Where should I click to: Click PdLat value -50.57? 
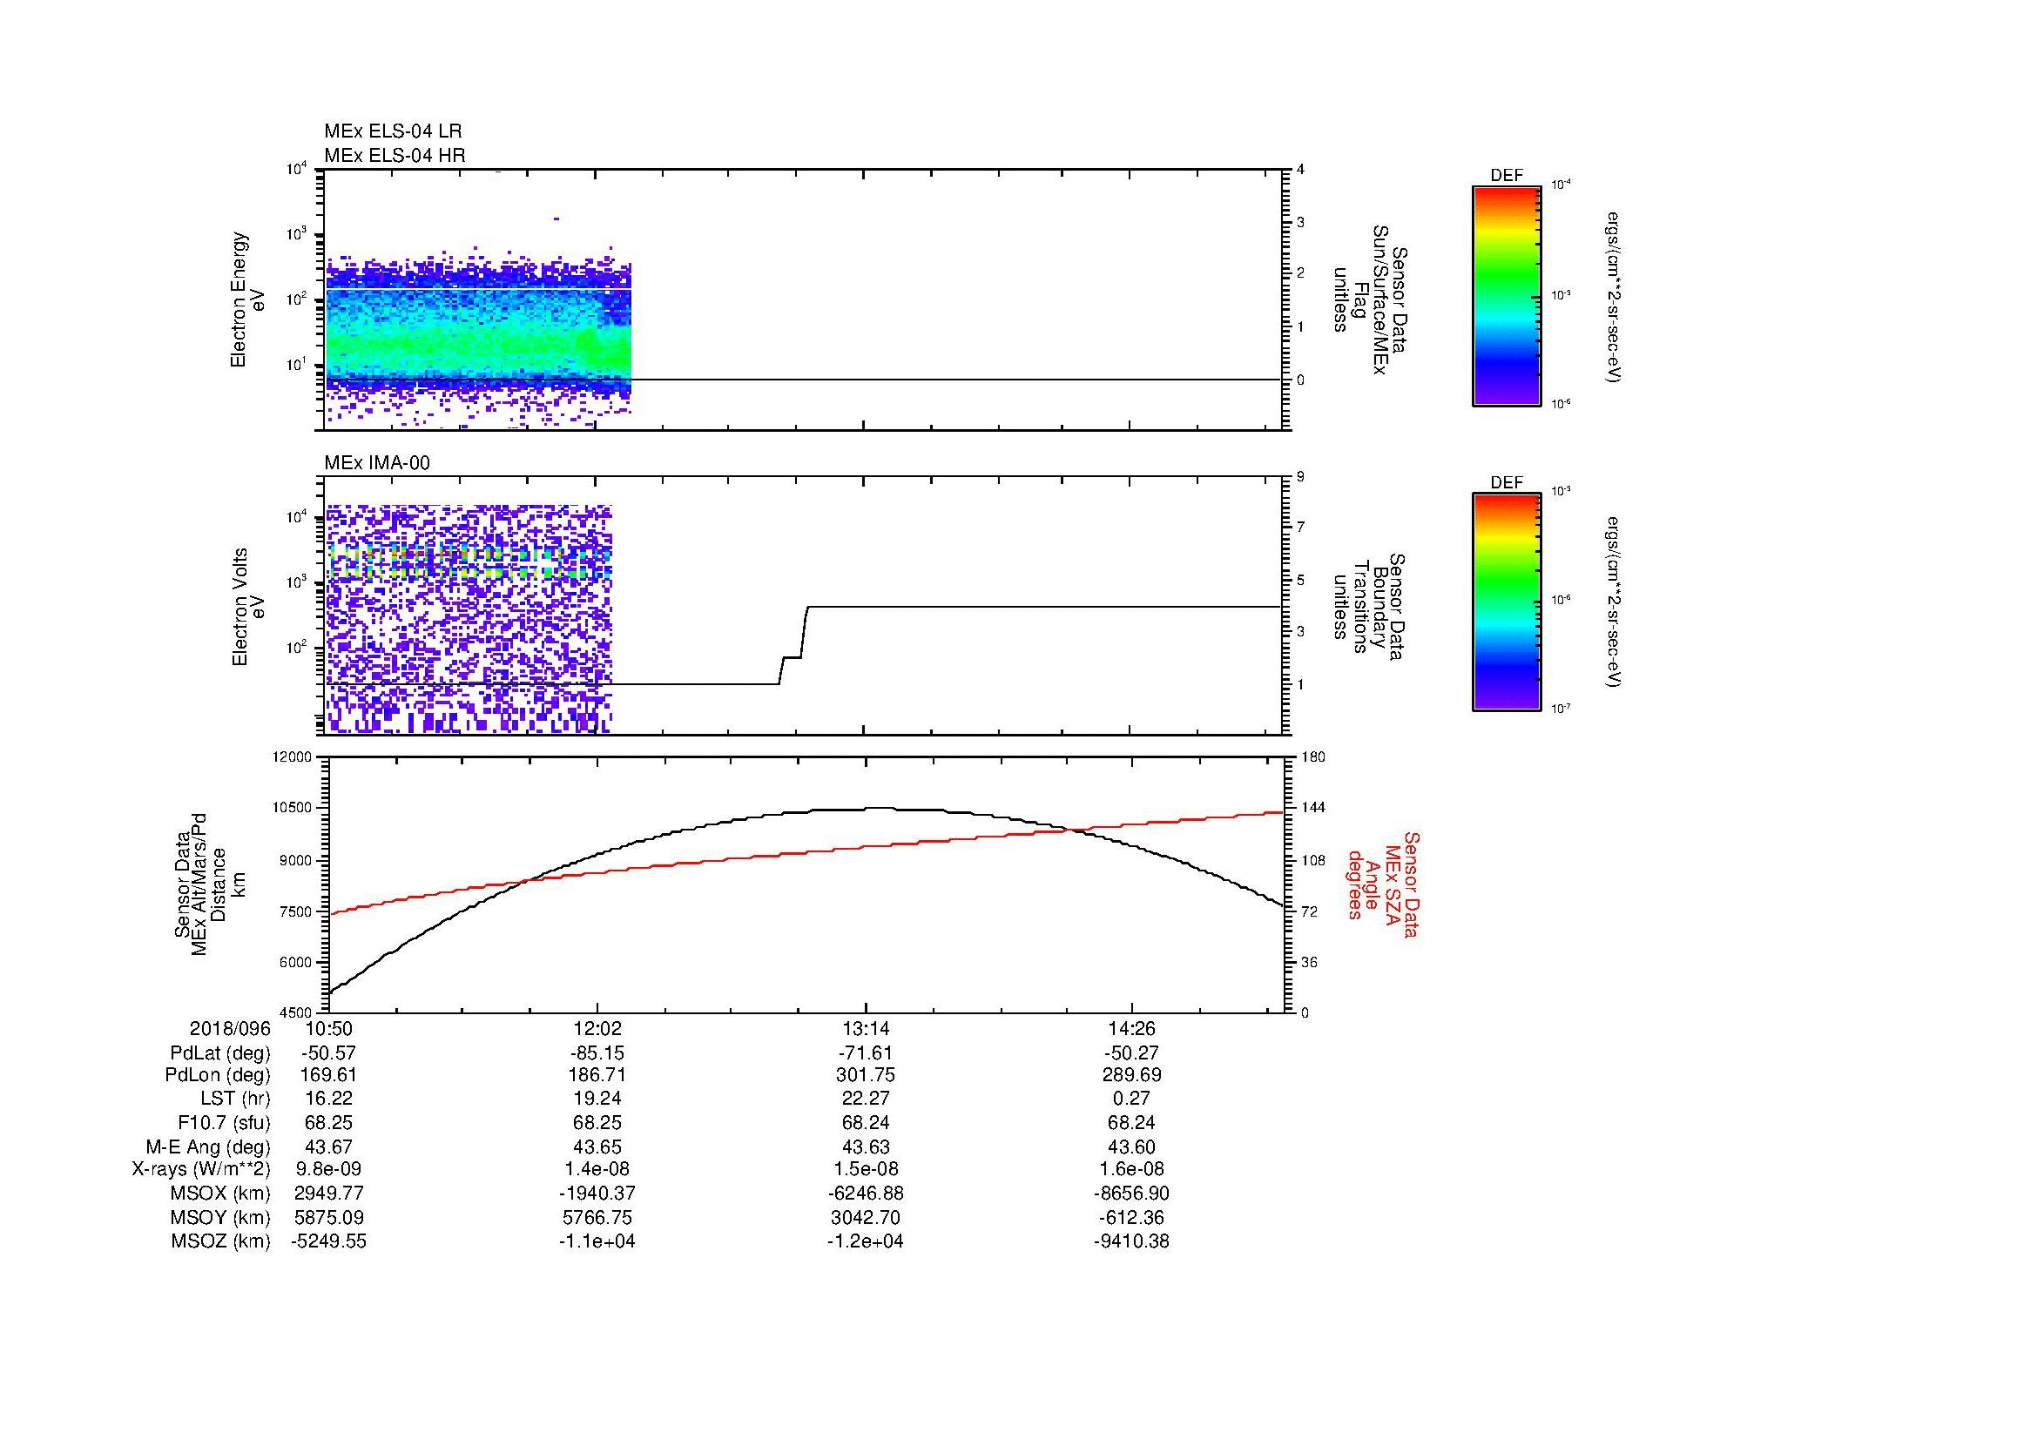[x=329, y=1054]
